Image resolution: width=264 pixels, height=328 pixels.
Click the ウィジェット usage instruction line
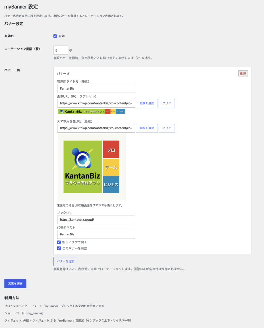click(x=68, y=320)
